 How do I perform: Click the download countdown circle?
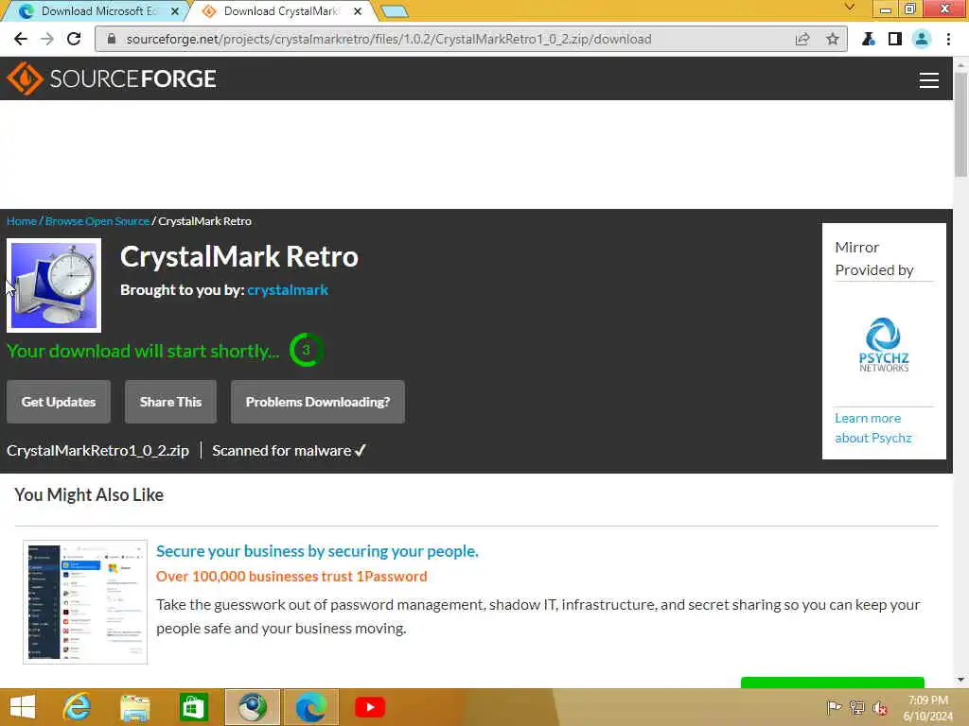(306, 350)
